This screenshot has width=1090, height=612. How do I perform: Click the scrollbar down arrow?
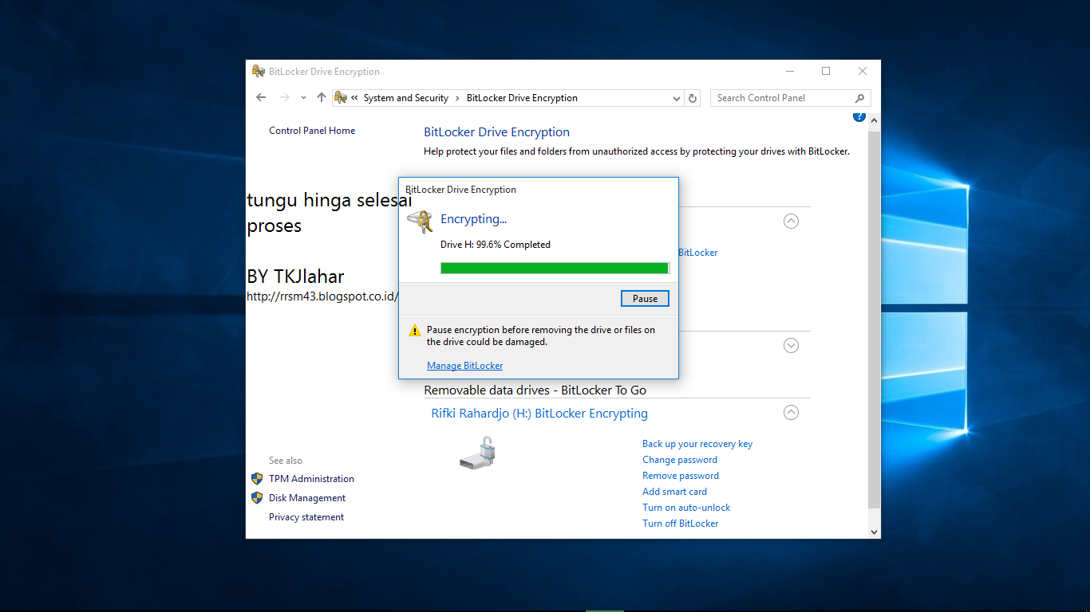[x=874, y=532]
